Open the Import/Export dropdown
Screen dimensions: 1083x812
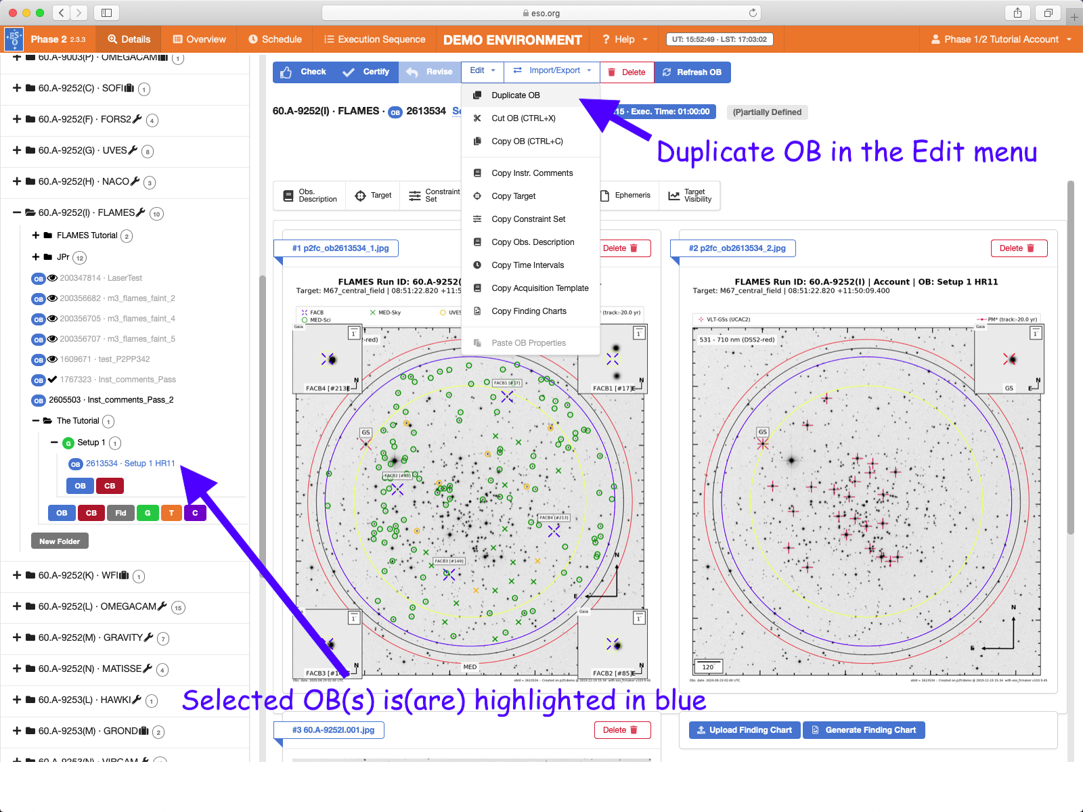click(553, 70)
